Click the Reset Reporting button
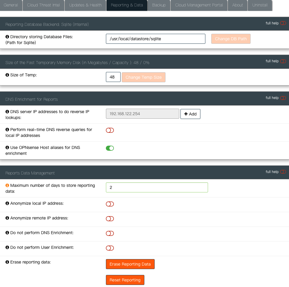 [x=125, y=280]
